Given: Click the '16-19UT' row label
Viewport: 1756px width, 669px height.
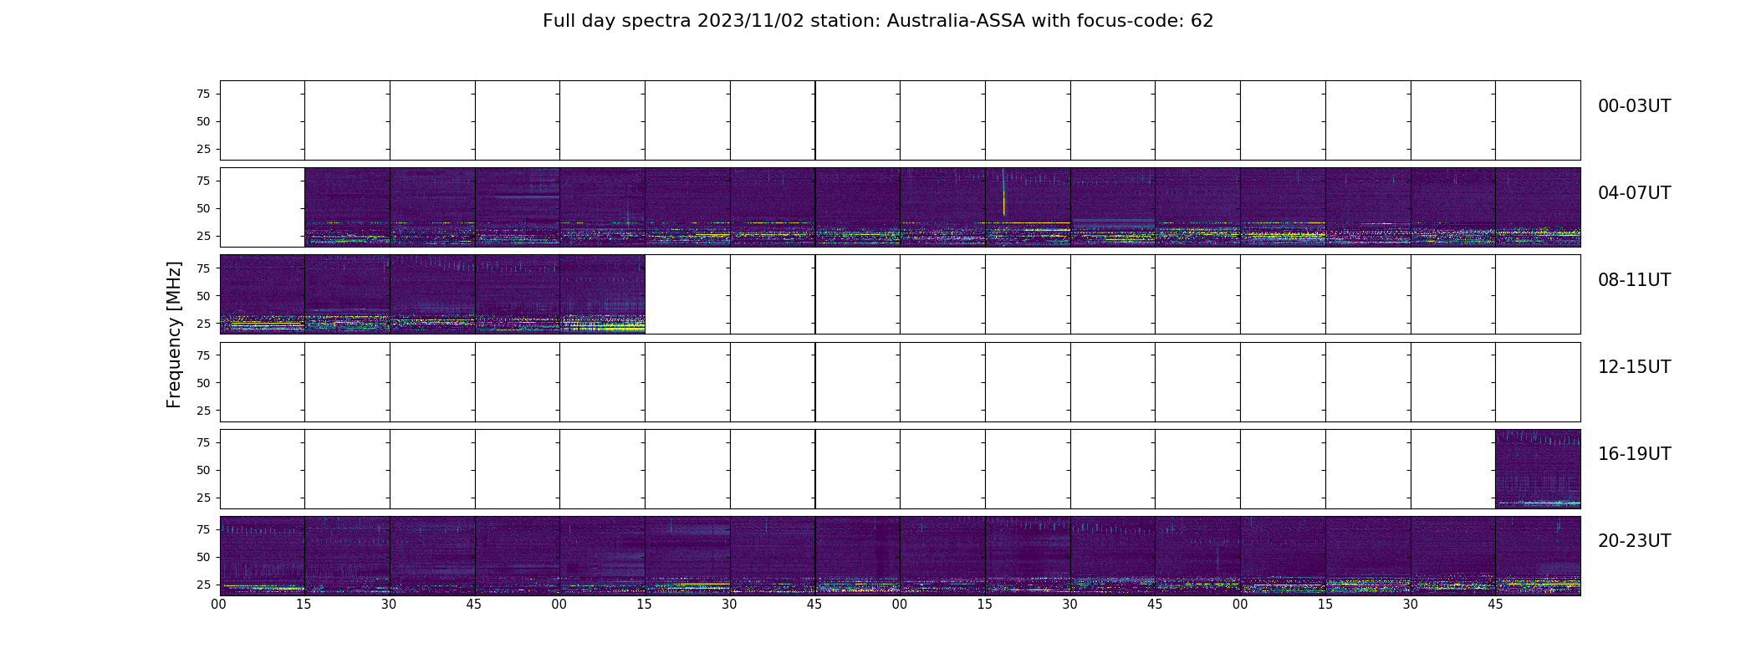Looking at the screenshot, I should point(1634,454).
